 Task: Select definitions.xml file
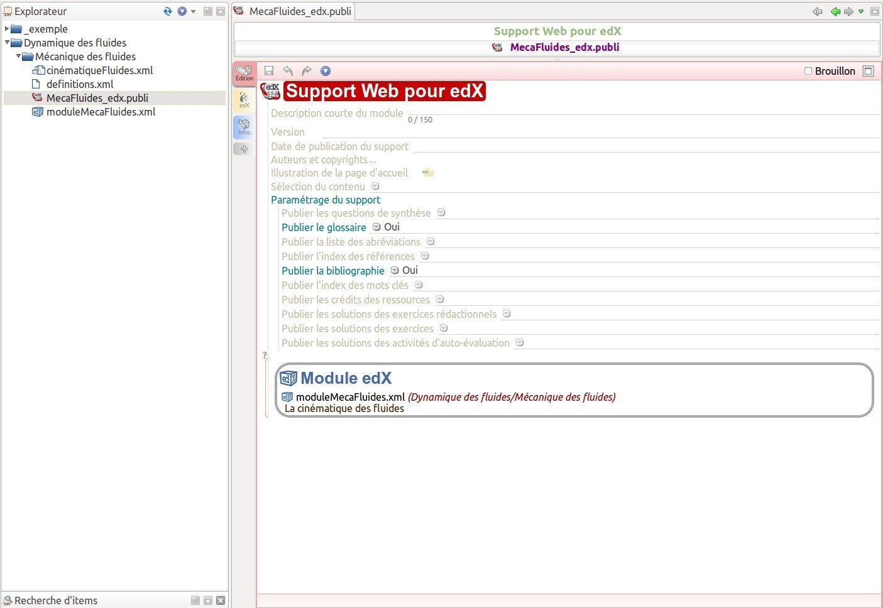(80, 84)
